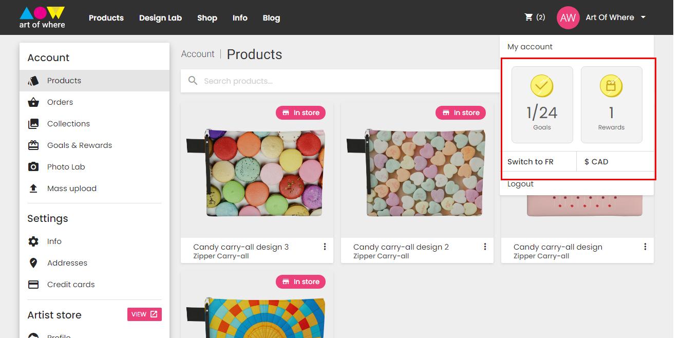
Task: Click the Art of Where logo
Action: click(x=42, y=17)
